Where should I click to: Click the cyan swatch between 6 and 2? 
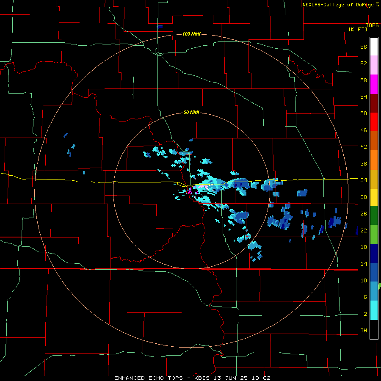[374, 310]
